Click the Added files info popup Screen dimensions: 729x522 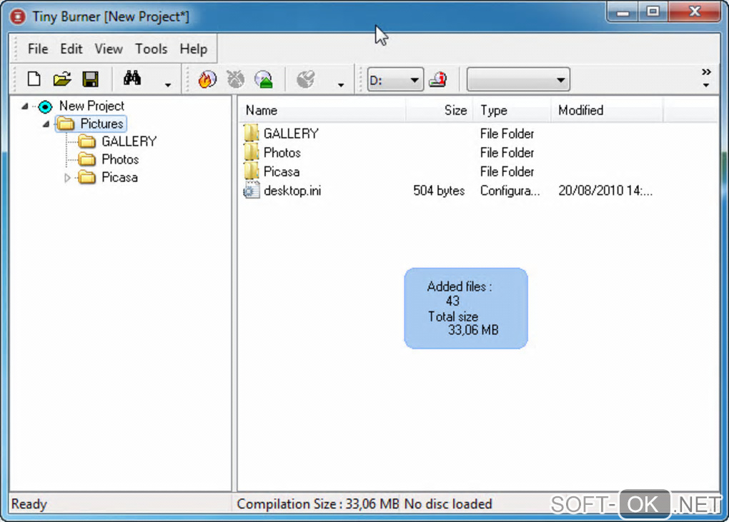tap(466, 308)
